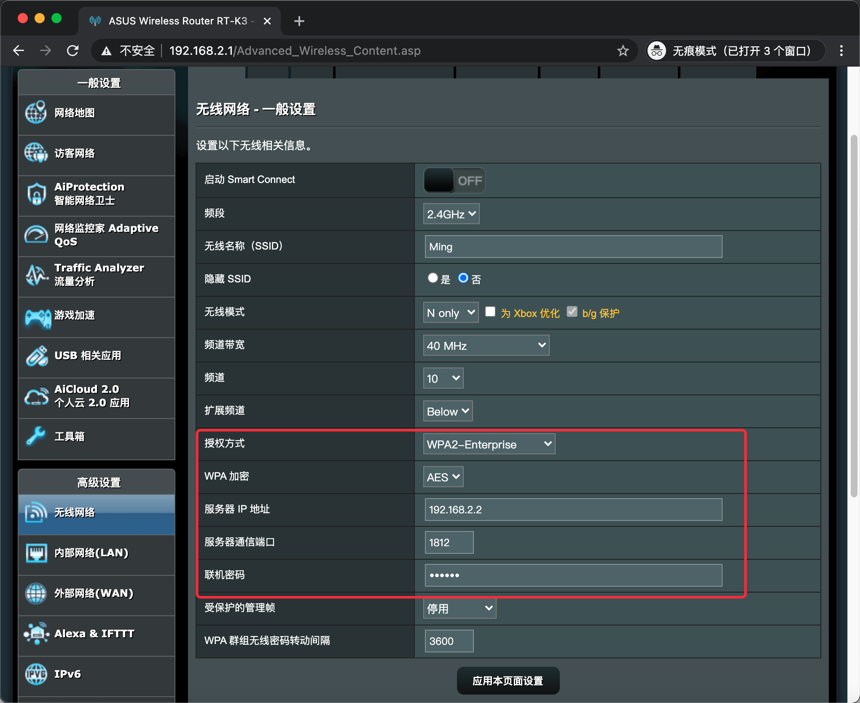Screen dimensions: 860x703
Task: Click the Toolbox (工具箱) wrench icon
Action: [x=36, y=436]
